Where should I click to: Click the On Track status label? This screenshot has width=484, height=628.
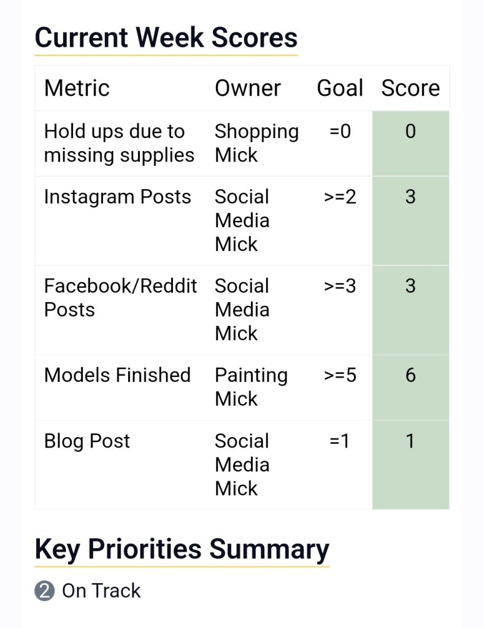click(x=101, y=591)
